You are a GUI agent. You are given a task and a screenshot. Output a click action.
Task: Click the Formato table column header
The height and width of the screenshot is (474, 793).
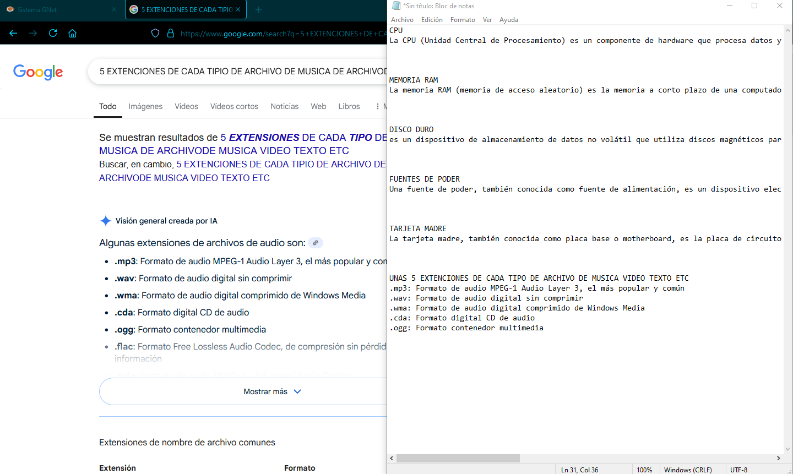click(300, 468)
